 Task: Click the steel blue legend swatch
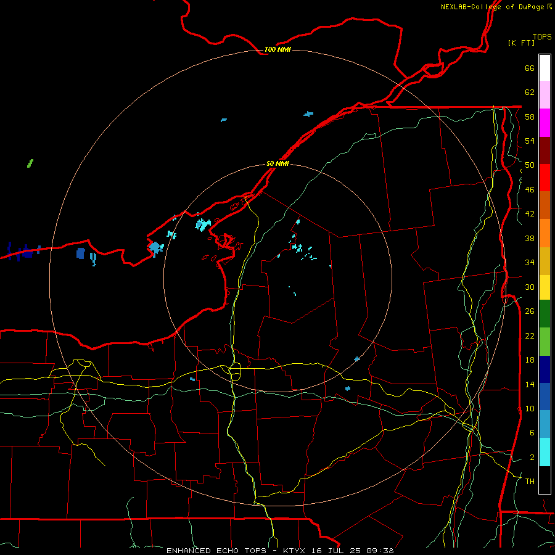point(545,424)
